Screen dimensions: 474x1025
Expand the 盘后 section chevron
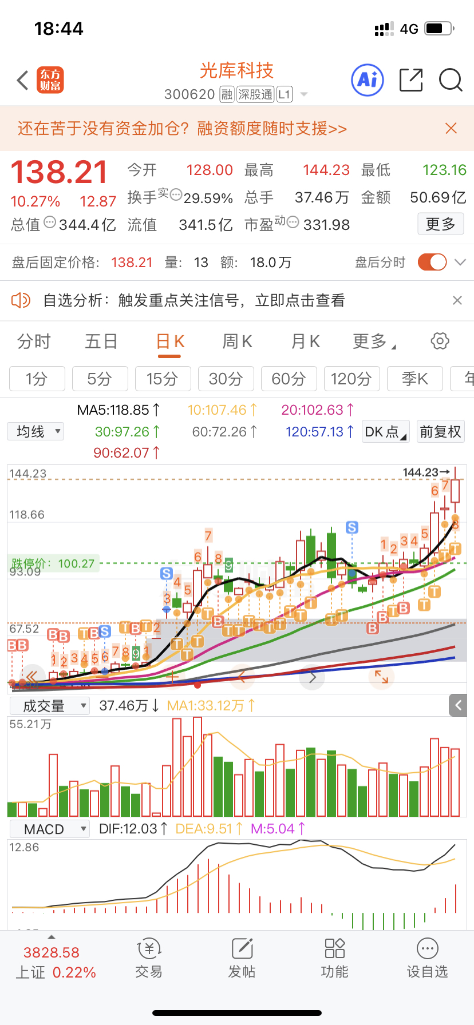460,262
